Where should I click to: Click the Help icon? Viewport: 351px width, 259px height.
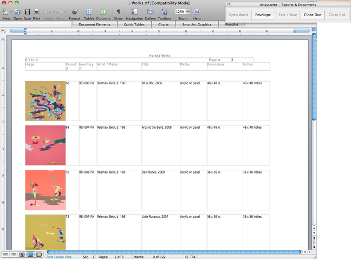(197, 11)
